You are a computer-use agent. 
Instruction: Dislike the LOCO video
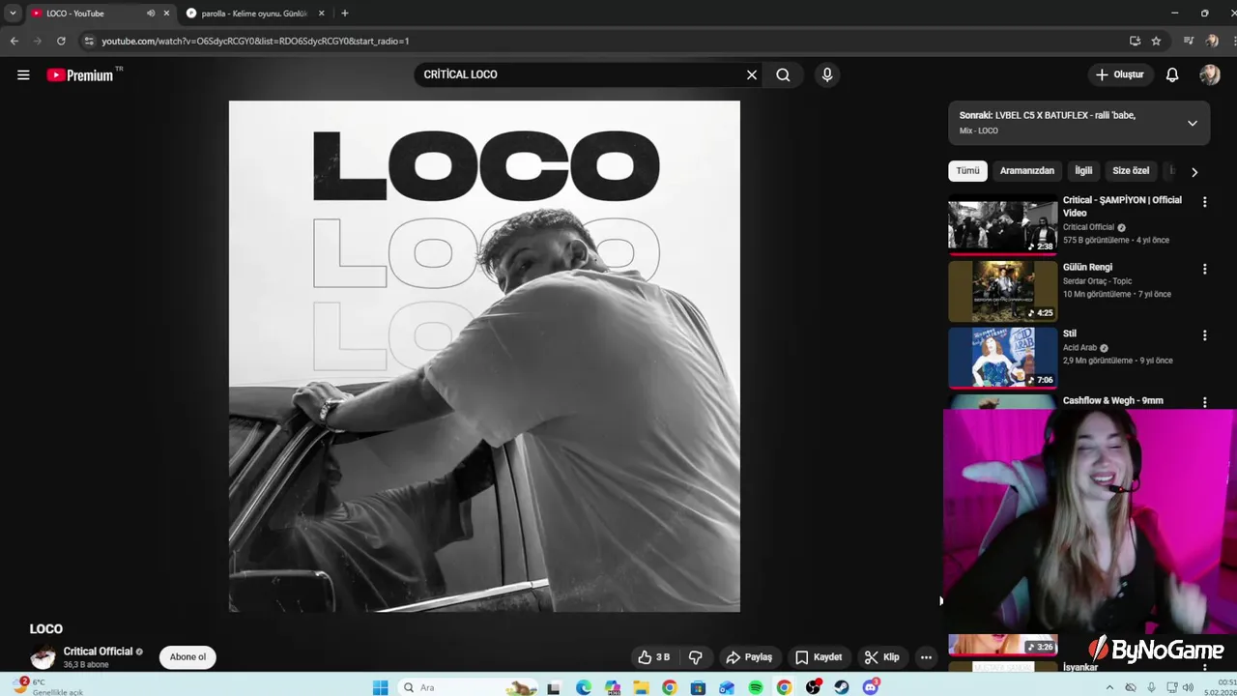click(x=695, y=657)
